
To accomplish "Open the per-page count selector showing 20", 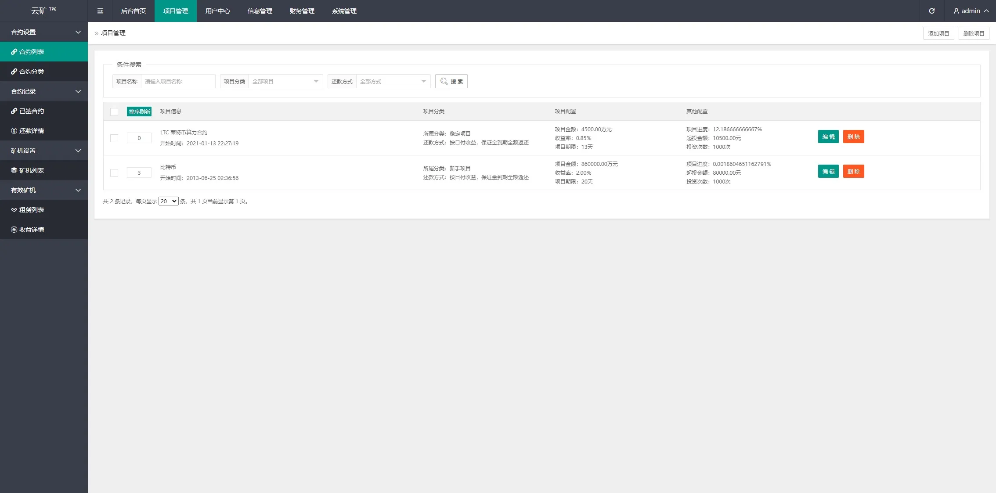I will coord(168,201).
